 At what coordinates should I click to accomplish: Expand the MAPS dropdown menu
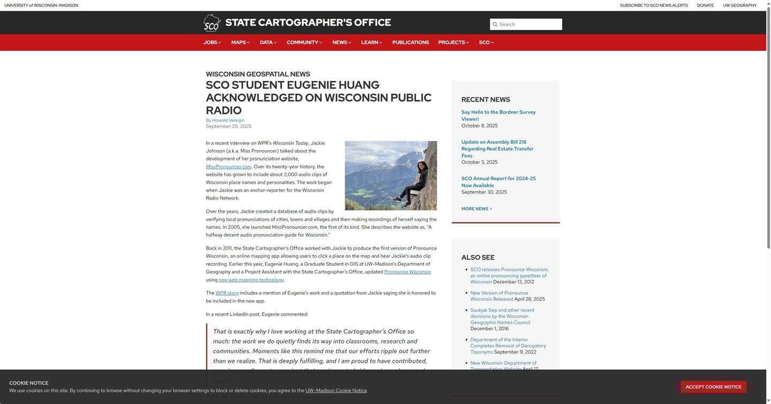point(240,42)
